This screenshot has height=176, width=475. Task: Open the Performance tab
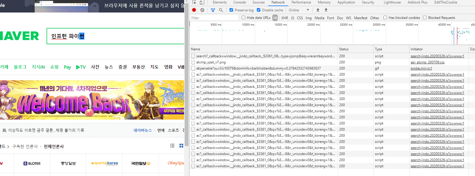[301, 2]
